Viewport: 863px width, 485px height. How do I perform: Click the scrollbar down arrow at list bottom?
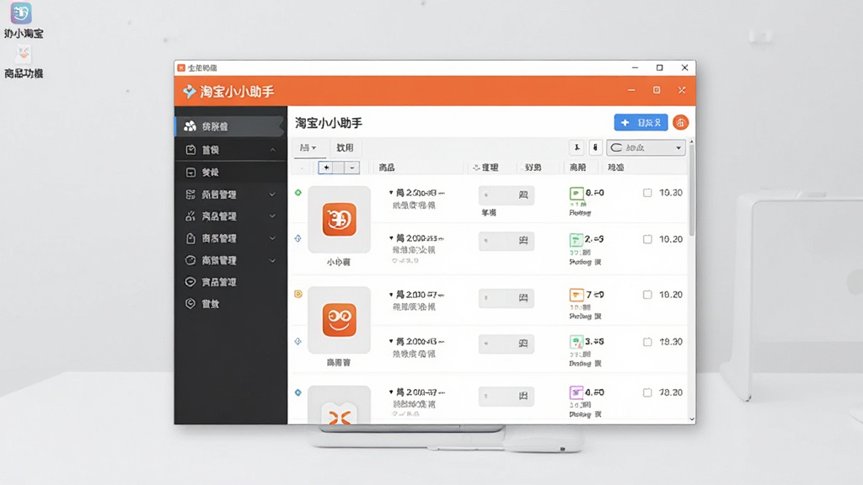coord(692,419)
